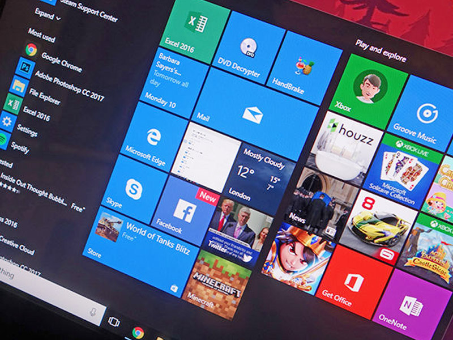Open Settings from the Most used list
The height and width of the screenshot is (340, 453).
coord(19,125)
